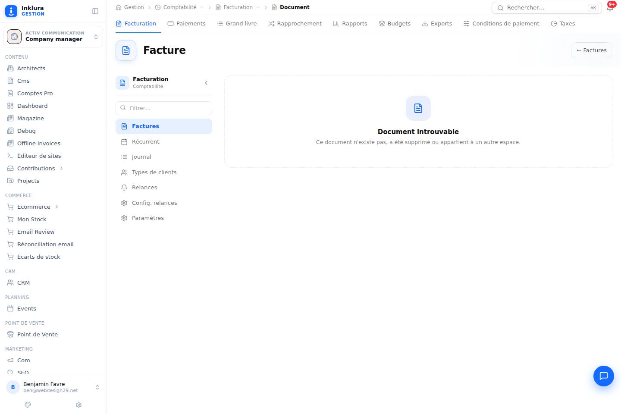The image size is (621, 414).
Task: Open the Company manager workspace switcher
Action: (53, 37)
